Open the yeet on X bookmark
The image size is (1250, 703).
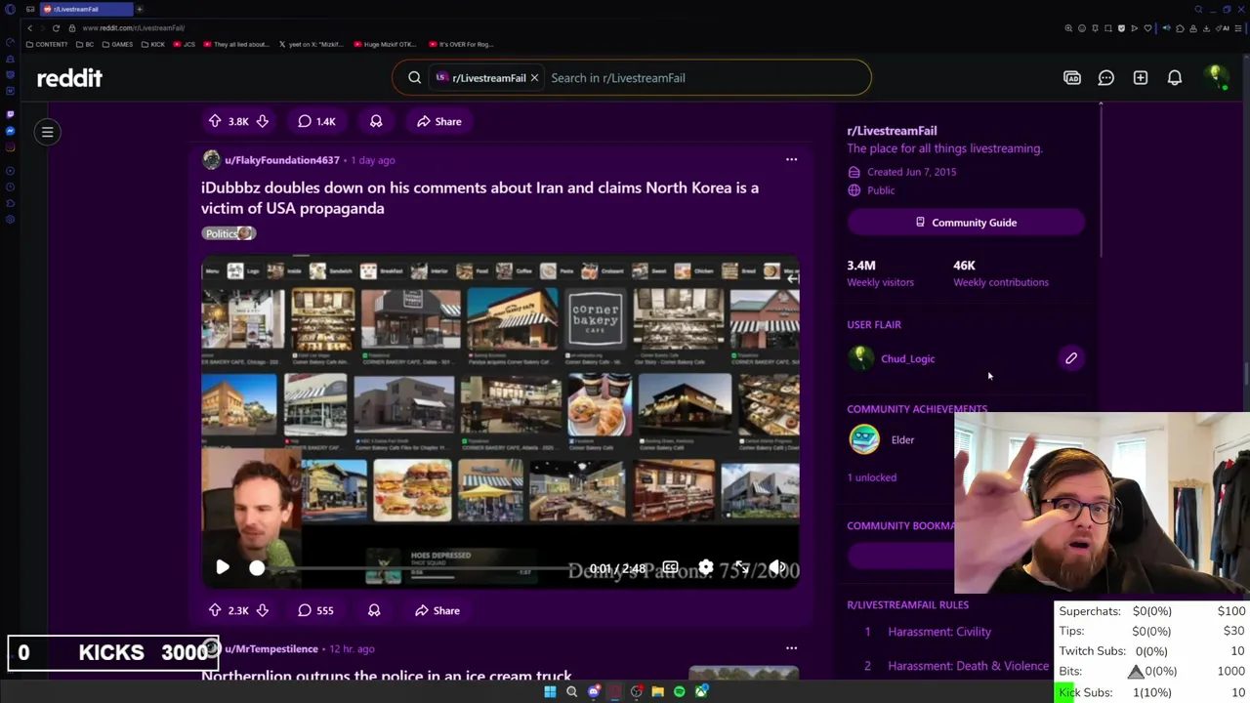tap(312, 44)
